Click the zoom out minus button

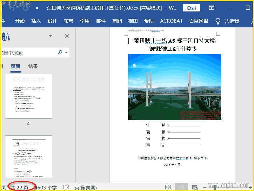coord(205,187)
